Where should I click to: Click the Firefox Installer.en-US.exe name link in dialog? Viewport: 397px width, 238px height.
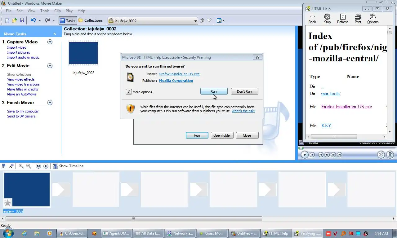(x=179, y=74)
